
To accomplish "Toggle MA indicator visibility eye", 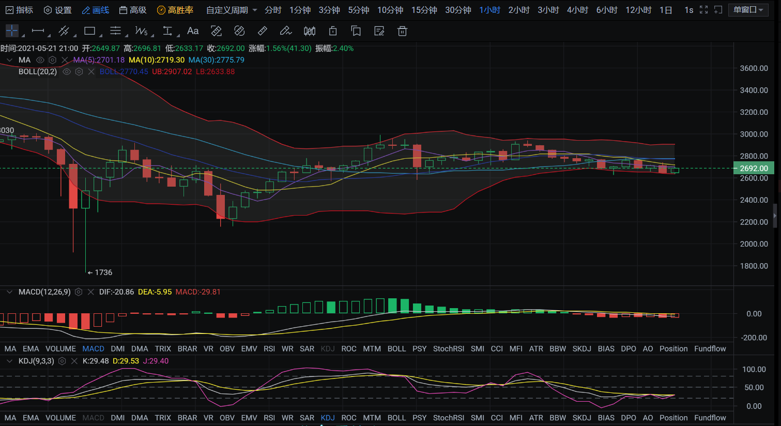I will pyautogui.click(x=40, y=60).
